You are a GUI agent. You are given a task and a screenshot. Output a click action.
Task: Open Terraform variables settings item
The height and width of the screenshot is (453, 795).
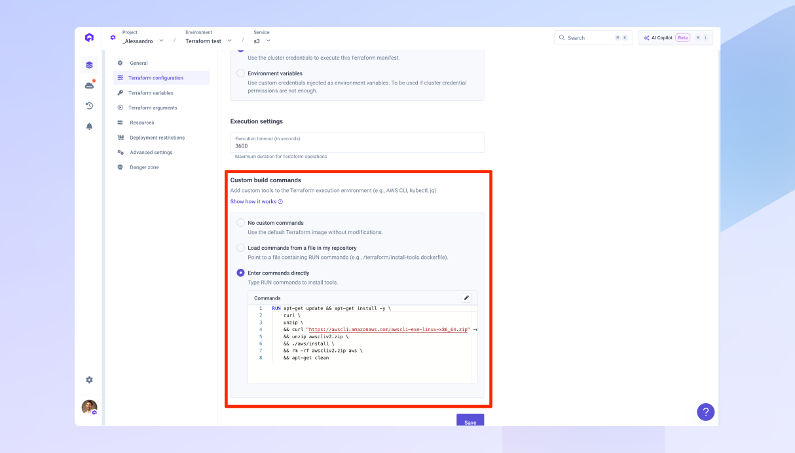pos(161,93)
